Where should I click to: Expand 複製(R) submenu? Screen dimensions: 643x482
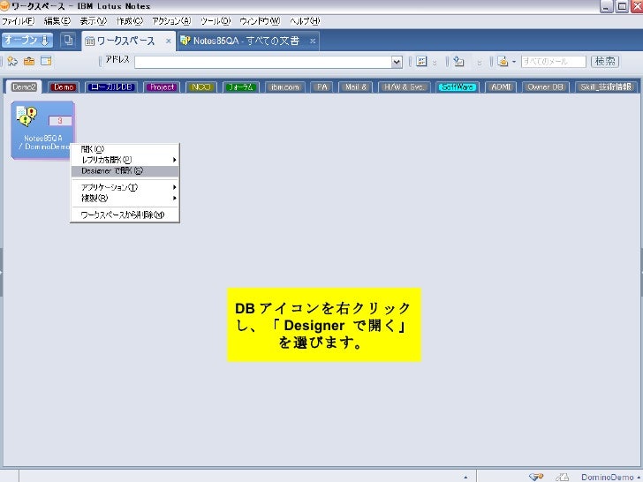[x=125, y=199]
